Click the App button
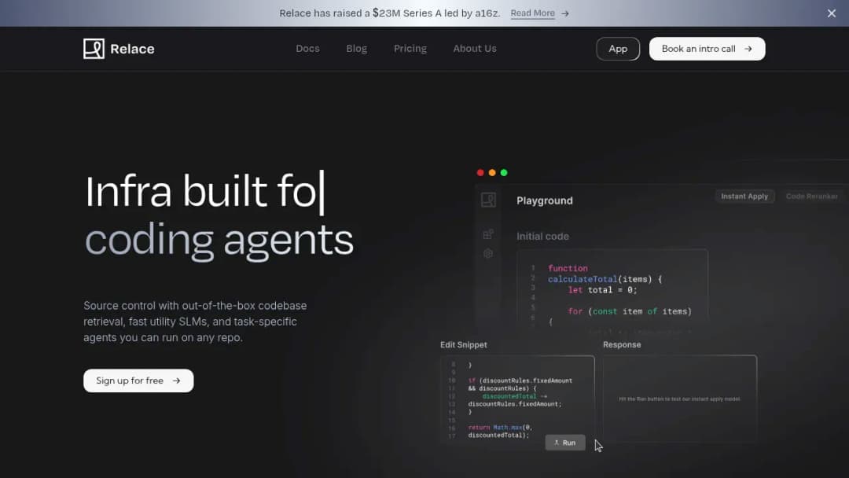The width and height of the screenshot is (849, 478). pos(618,49)
